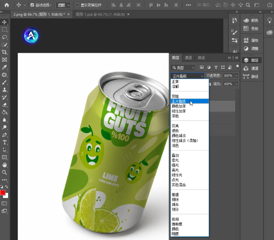The image size is (274, 240).
Task: Toggle the 自动选择 checkbox
Action: pos(32,5)
